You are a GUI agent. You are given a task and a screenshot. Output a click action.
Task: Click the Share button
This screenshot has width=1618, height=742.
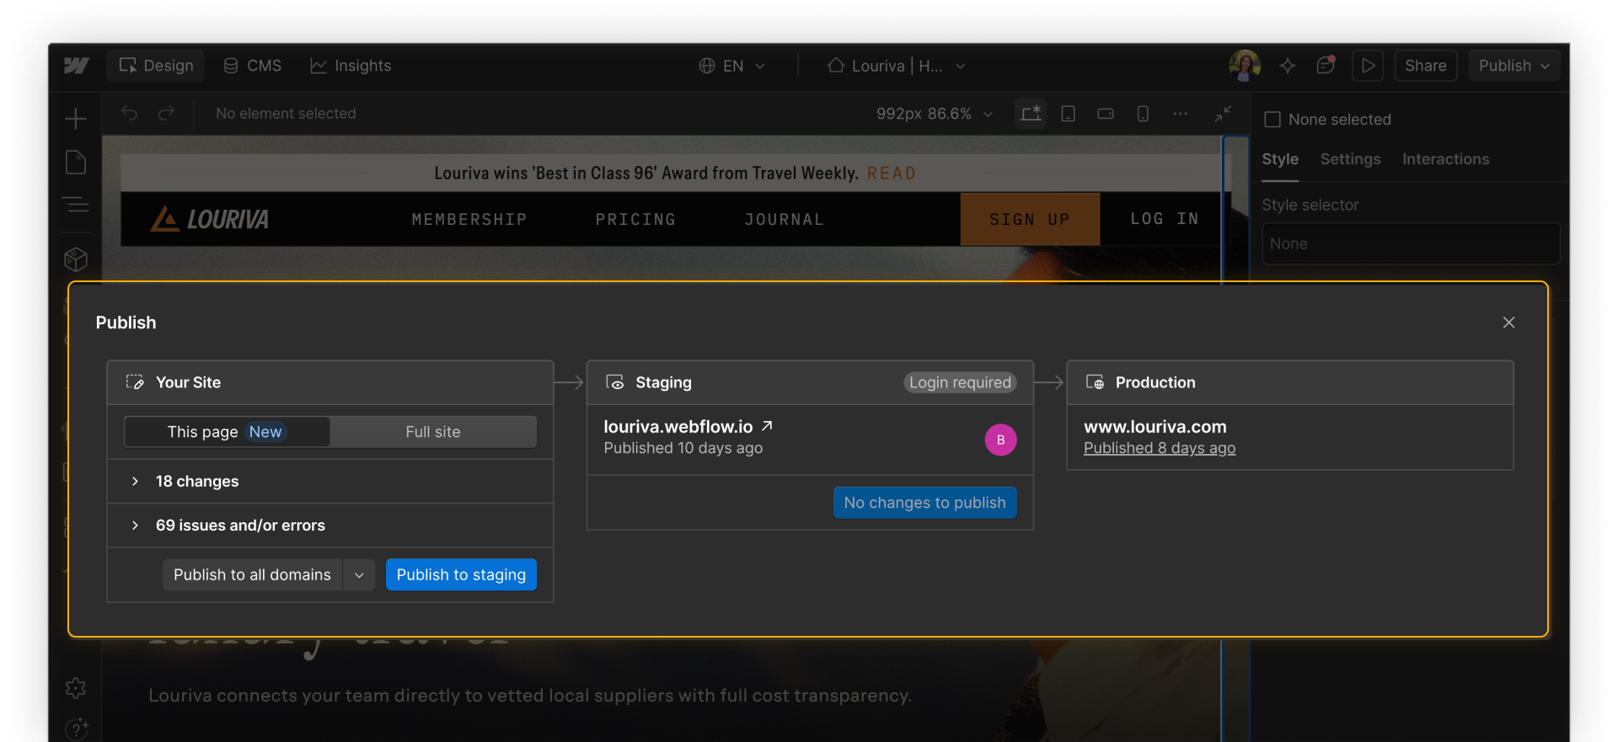pos(1425,66)
